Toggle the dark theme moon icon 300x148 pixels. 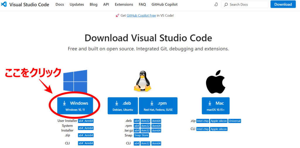(216, 4)
